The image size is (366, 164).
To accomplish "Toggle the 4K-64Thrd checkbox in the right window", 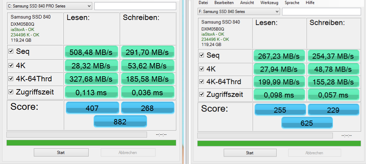I will (202, 82).
